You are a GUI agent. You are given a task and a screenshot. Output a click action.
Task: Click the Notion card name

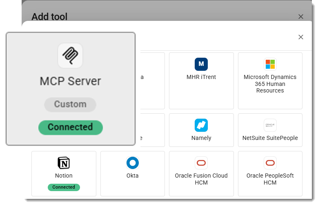click(x=64, y=176)
